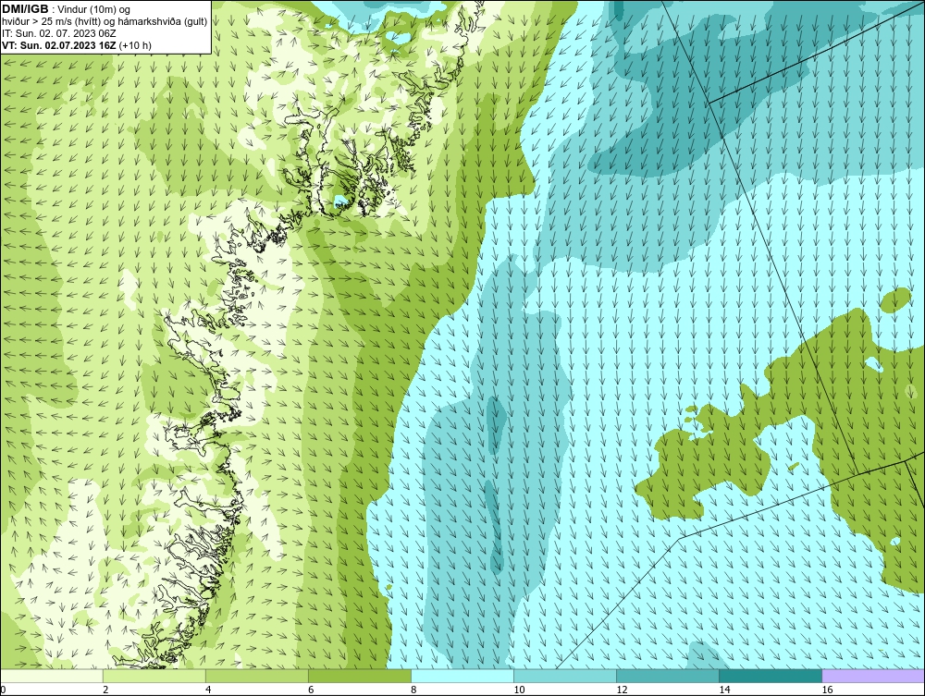Click the light green 2–4 m/s legend swatch

point(154,676)
